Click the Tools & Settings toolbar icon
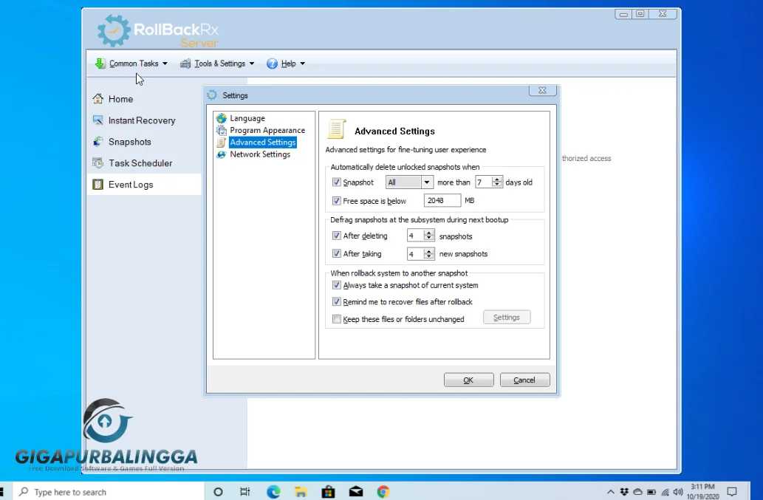Image resolution: width=763 pixels, height=500 pixels. 185,64
